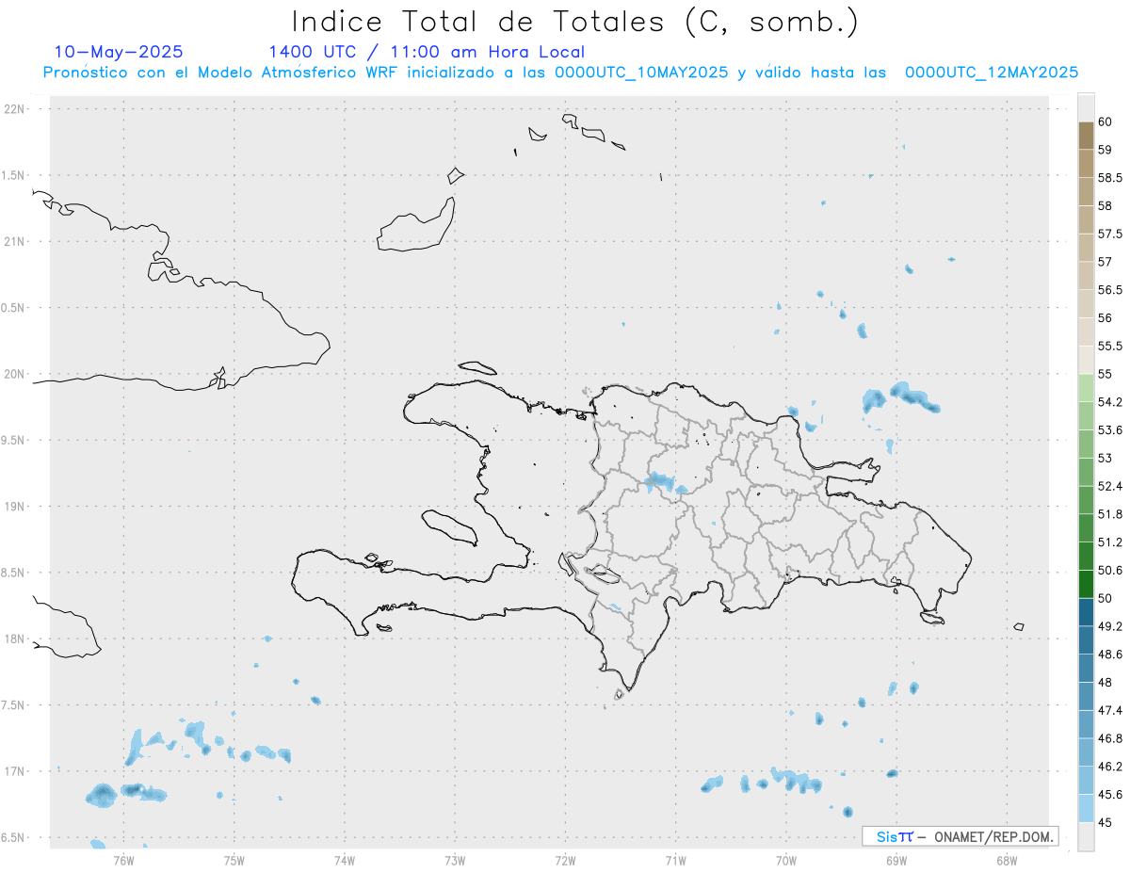Screen dimensions: 1130x873
Task: Click the "45.6" colorbar value
Action: 1109,795
